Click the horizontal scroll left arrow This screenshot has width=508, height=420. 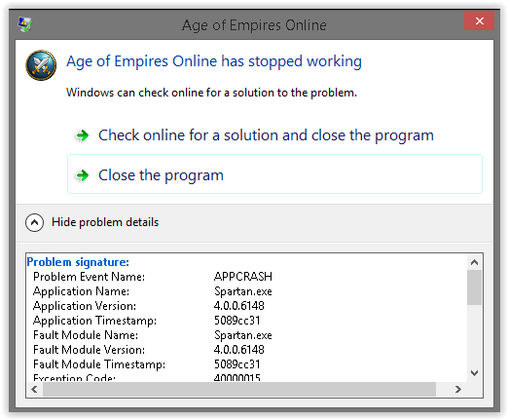(34, 389)
